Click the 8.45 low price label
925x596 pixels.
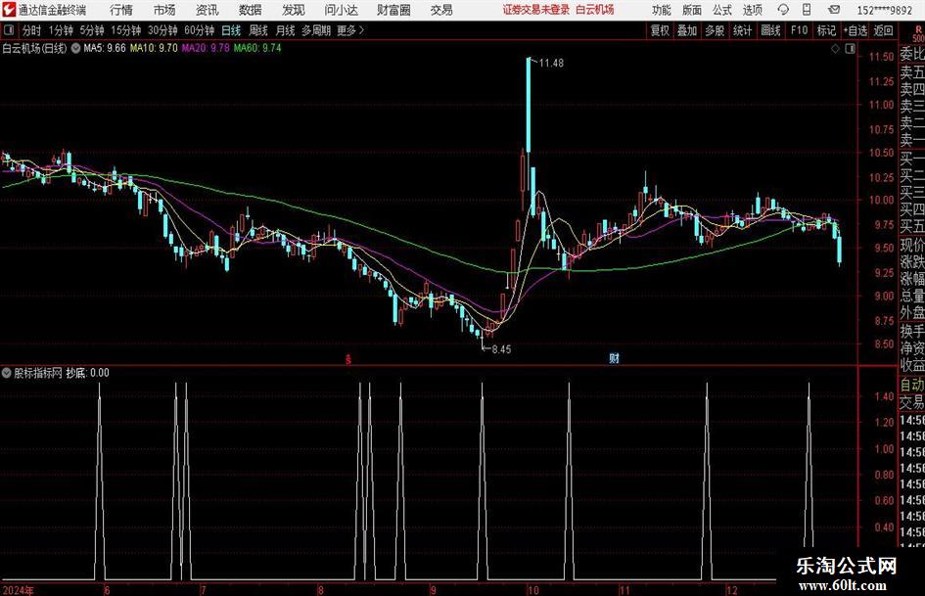(501, 349)
